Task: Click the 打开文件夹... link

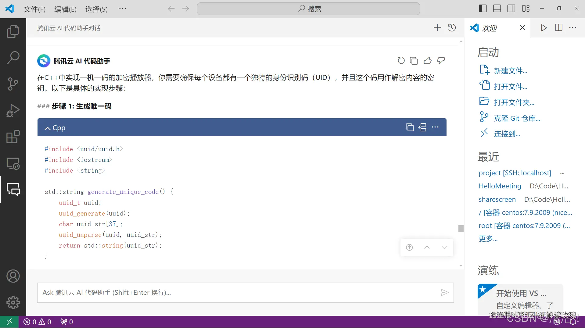Action: click(514, 102)
